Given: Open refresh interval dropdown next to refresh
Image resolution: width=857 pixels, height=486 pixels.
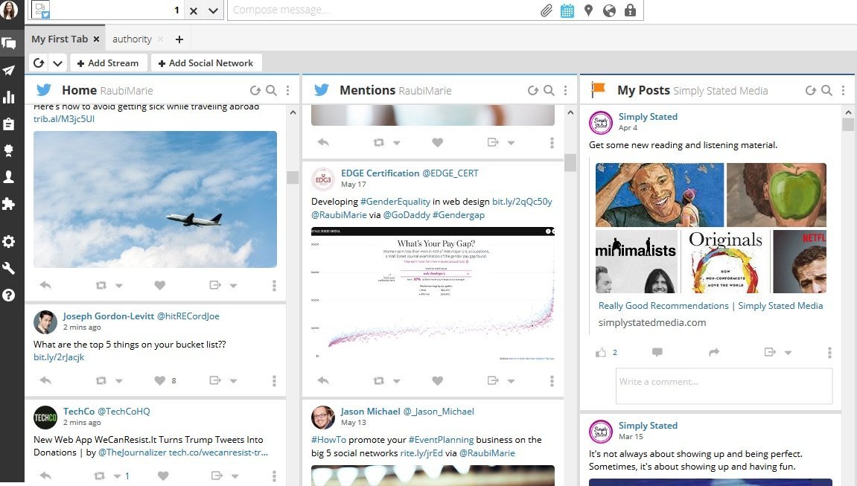Looking at the screenshot, I should (57, 63).
